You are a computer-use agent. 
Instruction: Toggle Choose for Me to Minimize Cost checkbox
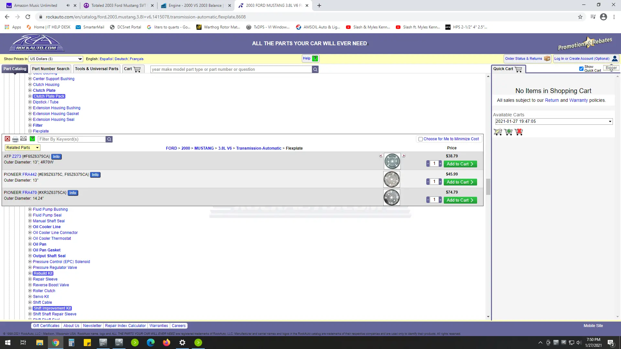pyautogui.click(x=420, y=139)
